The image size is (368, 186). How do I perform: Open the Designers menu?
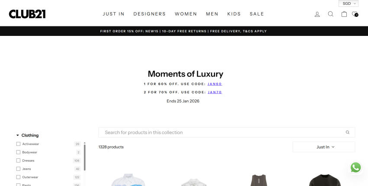(149, 14)
